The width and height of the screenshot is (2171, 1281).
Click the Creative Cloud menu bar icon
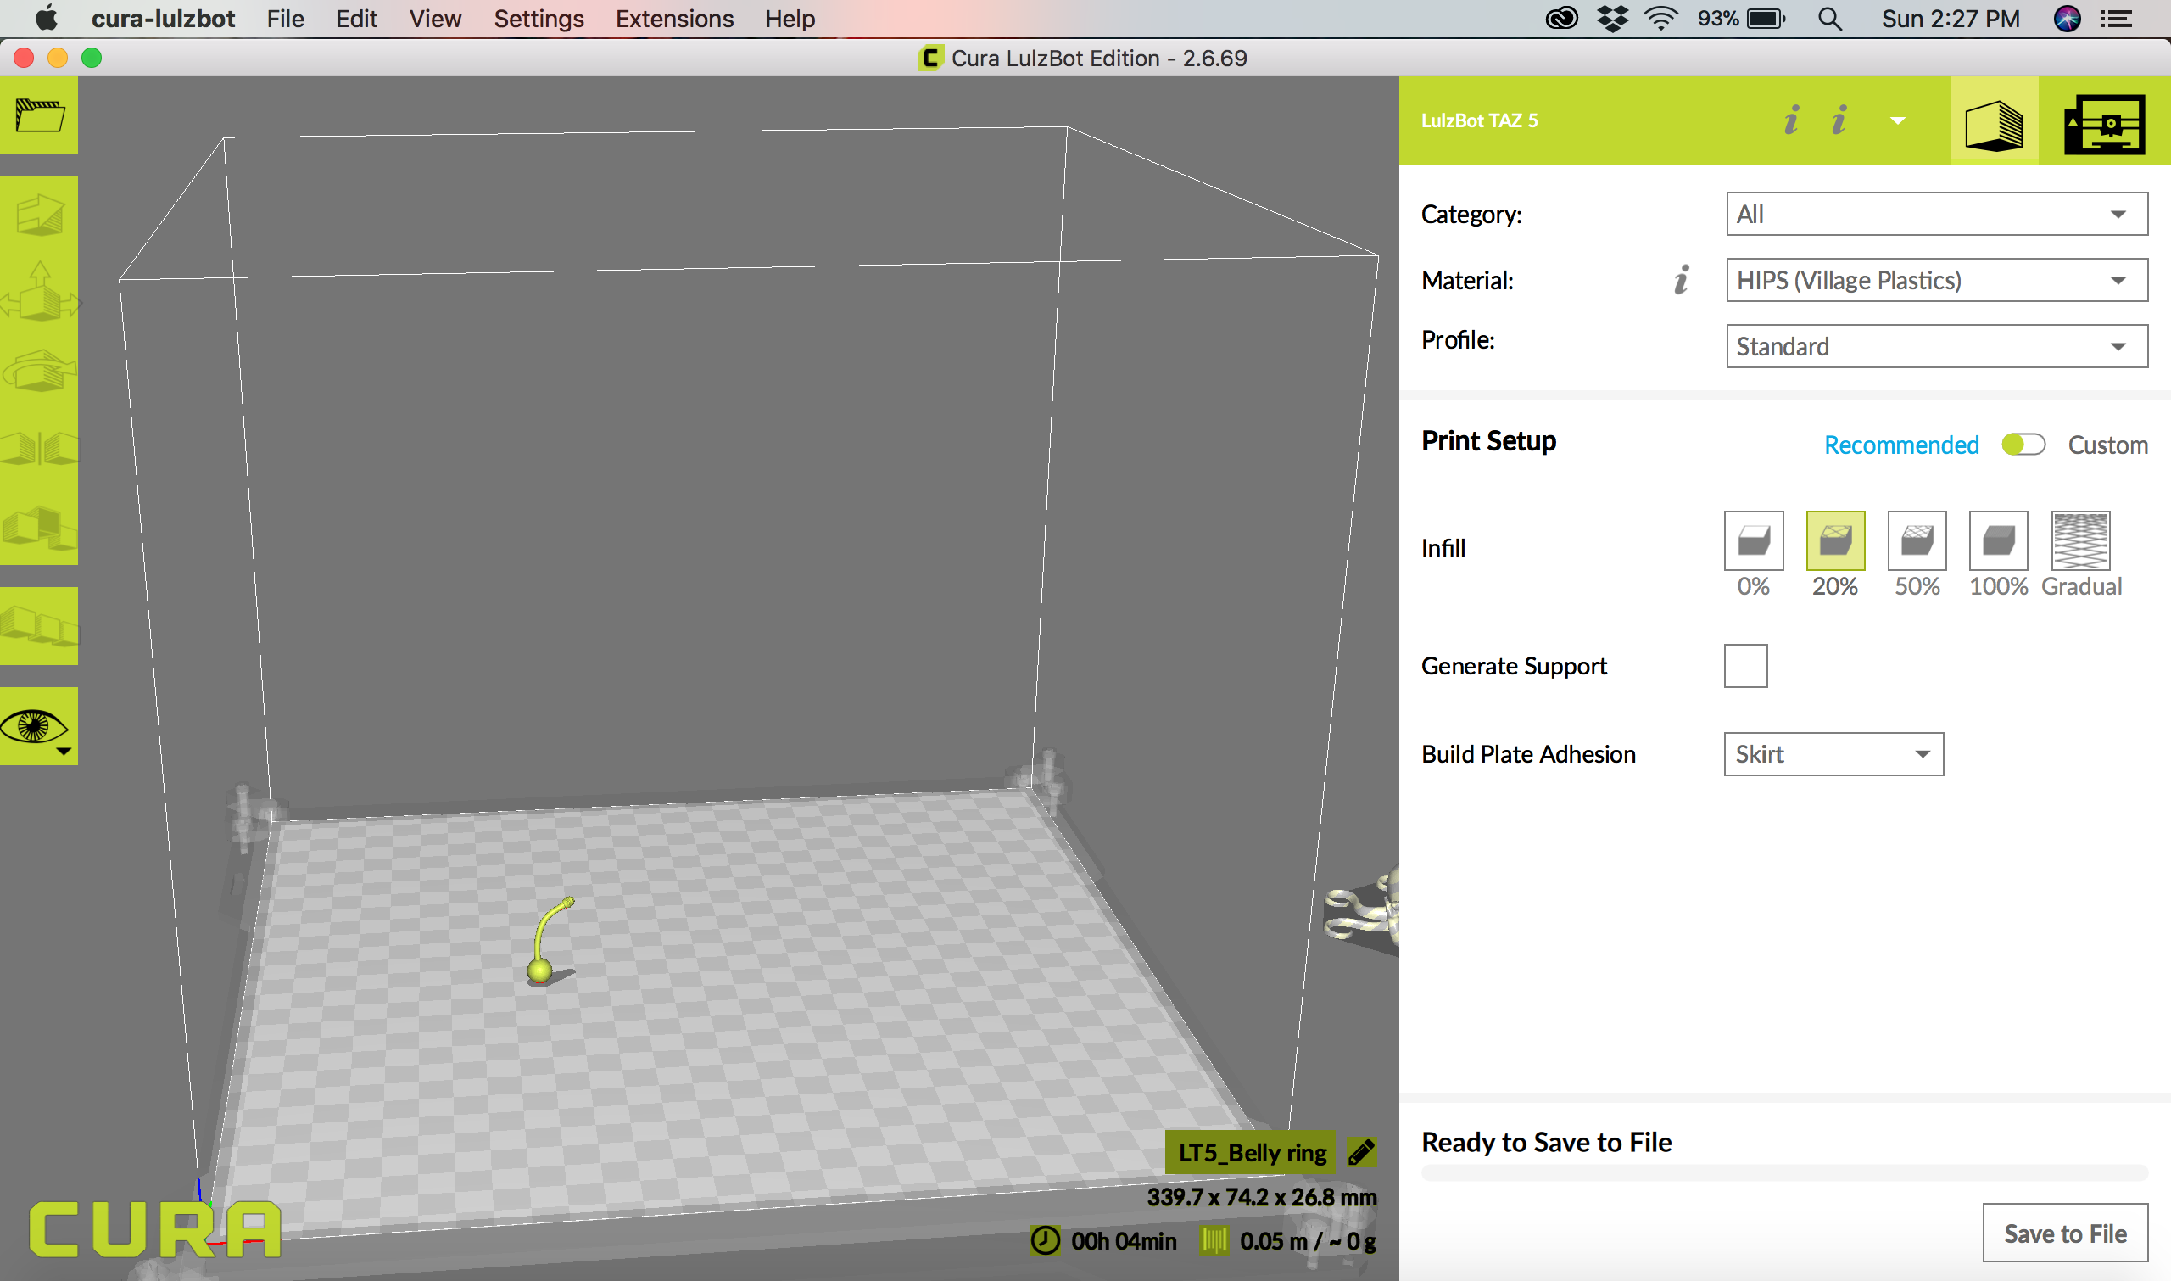pyautogui.click(x=1562, y=19)
